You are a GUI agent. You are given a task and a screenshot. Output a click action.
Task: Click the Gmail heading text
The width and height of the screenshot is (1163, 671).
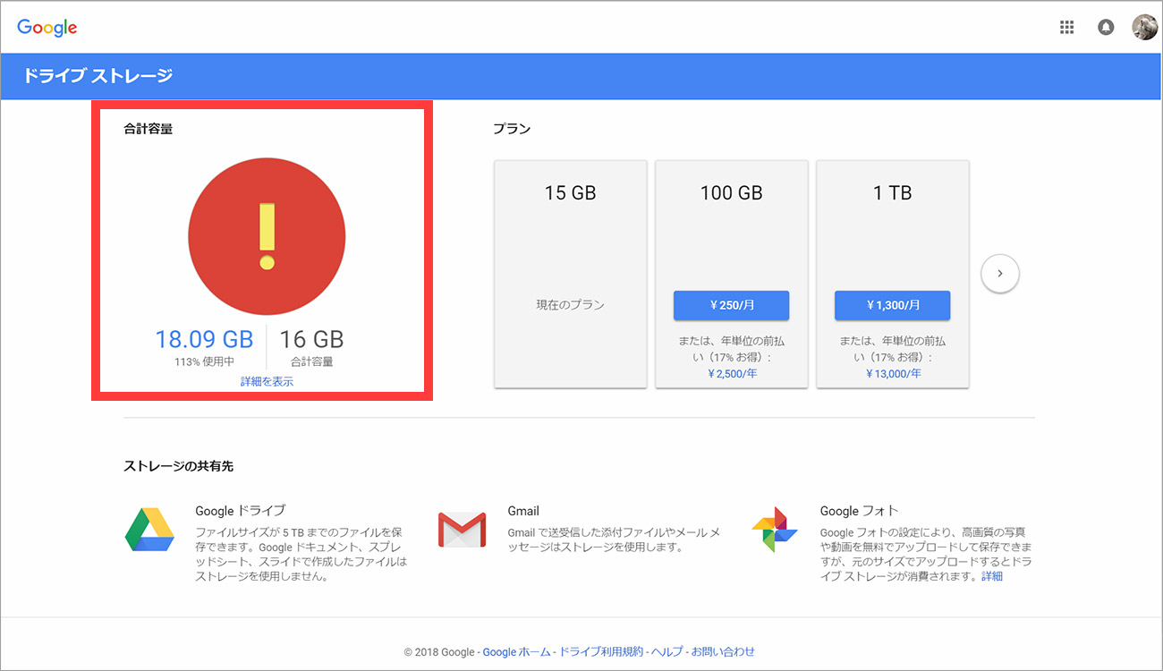click(523, 511)
